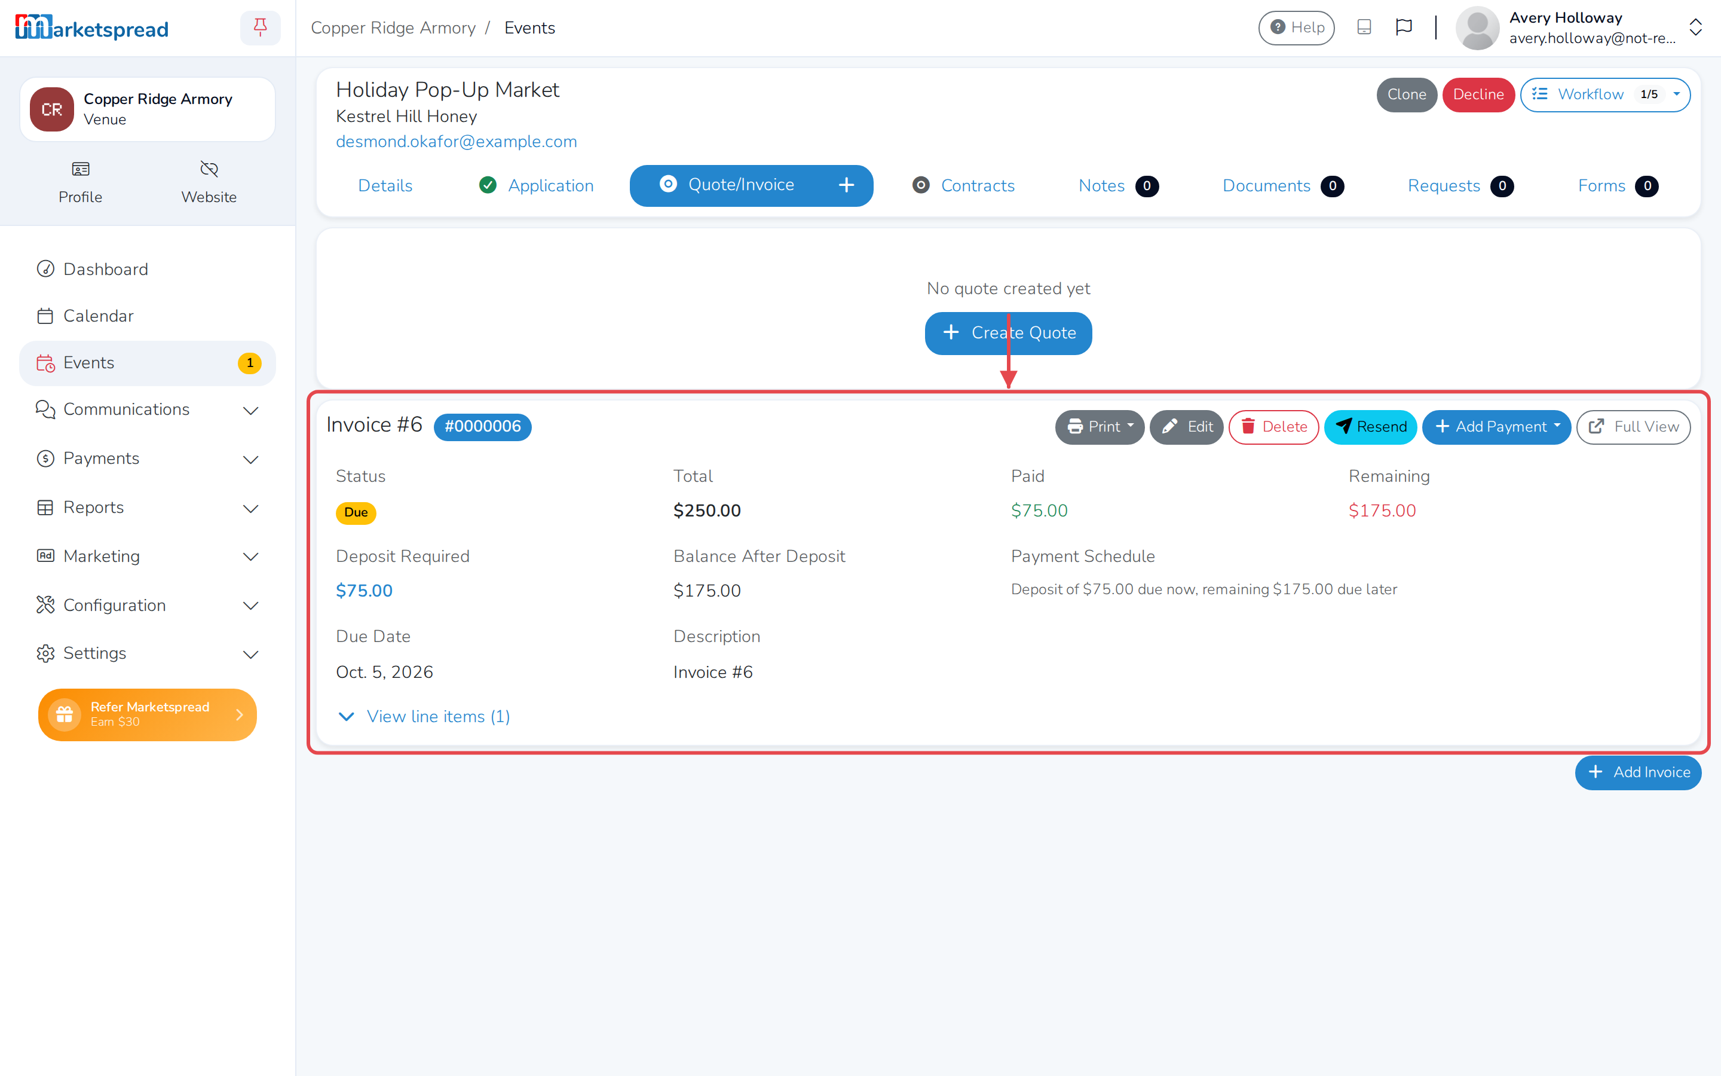Switch to the Requests tab
Image resolution: width=1721 pixels, height=1076 pixels.
tap(1460, 186)
